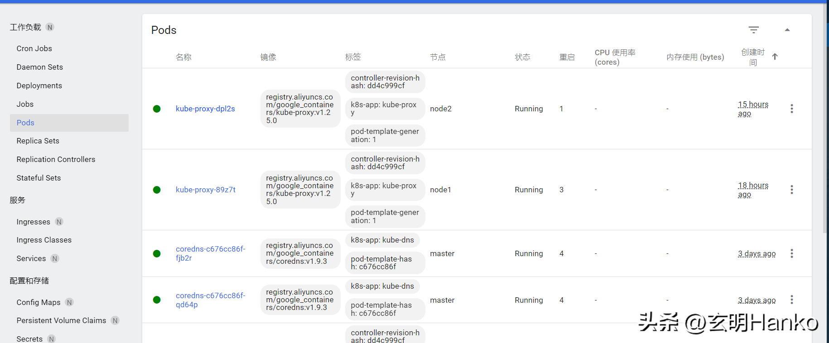Click green status icon of kube-proxy-dpl2s
Viewport: 829px width, 343px height.
157,109
